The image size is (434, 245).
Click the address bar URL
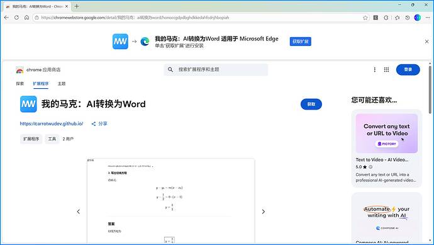point(135,18)
